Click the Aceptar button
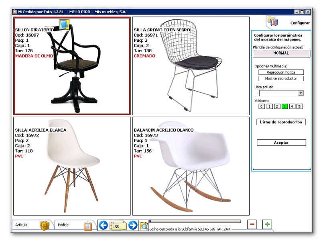Image resolution: width=321 pixels, height=241 pixels. tap(281, 143)
